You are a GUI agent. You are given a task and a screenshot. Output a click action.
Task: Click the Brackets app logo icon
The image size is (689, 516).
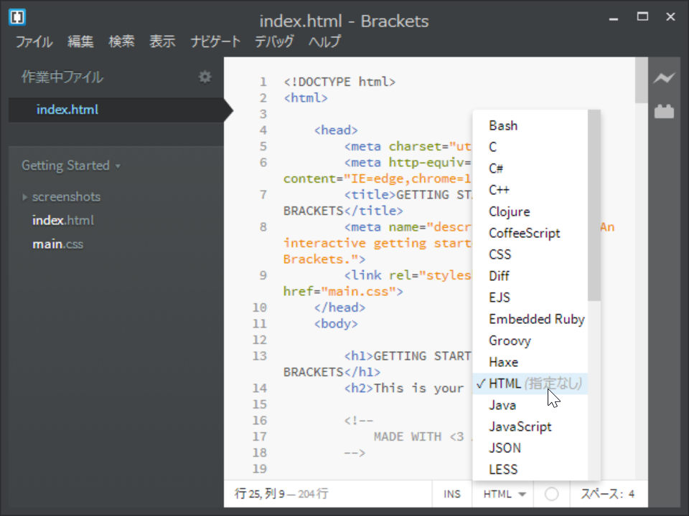(18, 17)
